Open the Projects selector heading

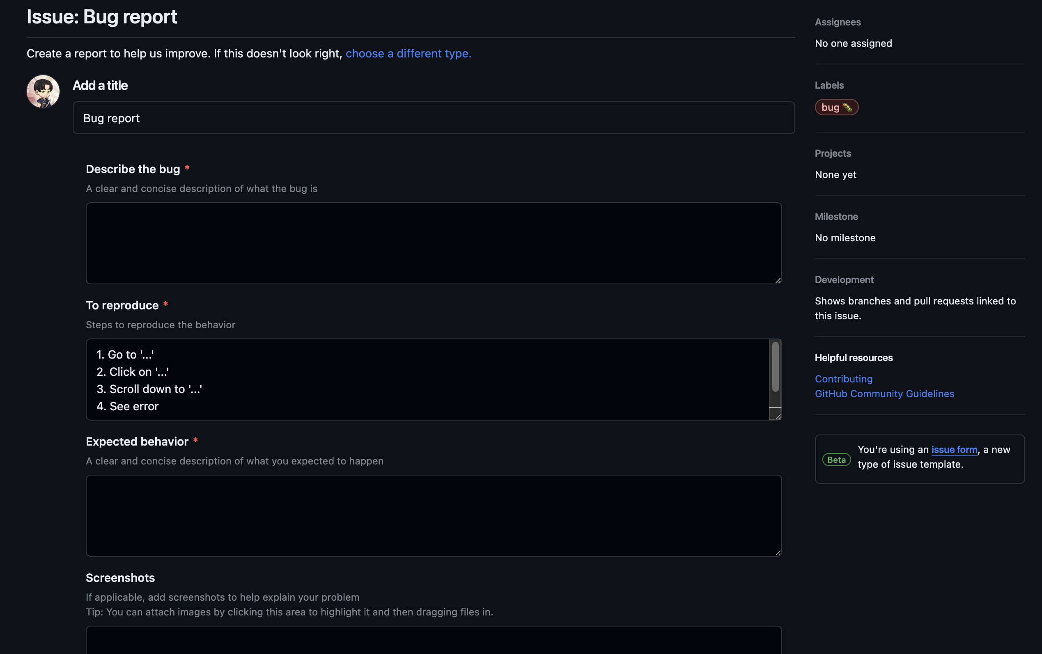pos(833,153)
